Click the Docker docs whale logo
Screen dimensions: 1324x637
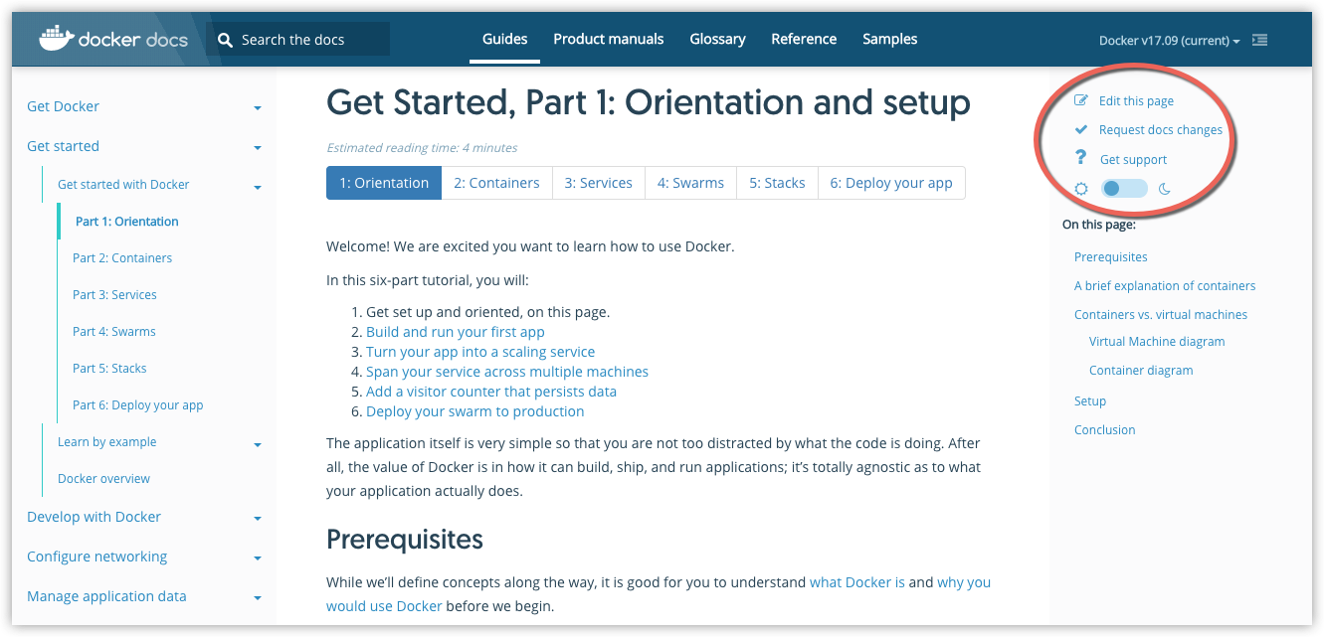pyautogui.click(x=56, y=39)
